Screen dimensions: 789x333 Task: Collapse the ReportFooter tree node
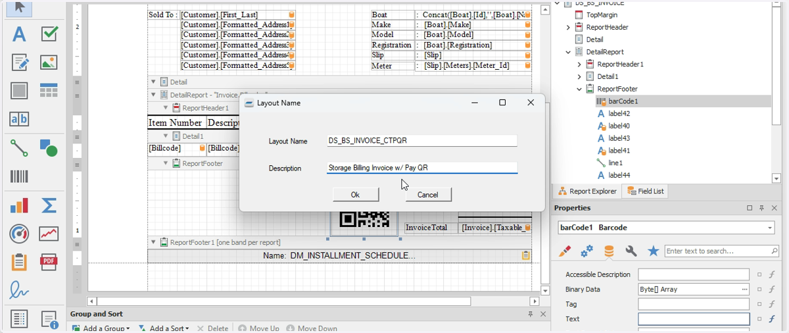(579, 89)
